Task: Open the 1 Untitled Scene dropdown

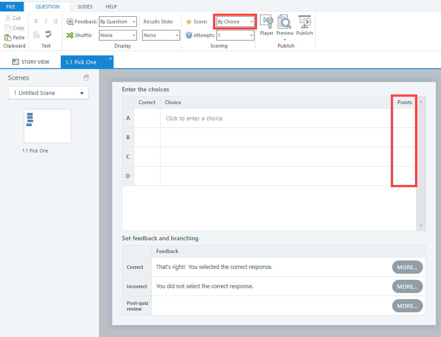Action: 48,93
